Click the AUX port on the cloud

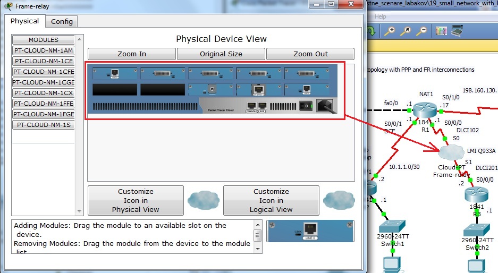click(x=262, y=106)
